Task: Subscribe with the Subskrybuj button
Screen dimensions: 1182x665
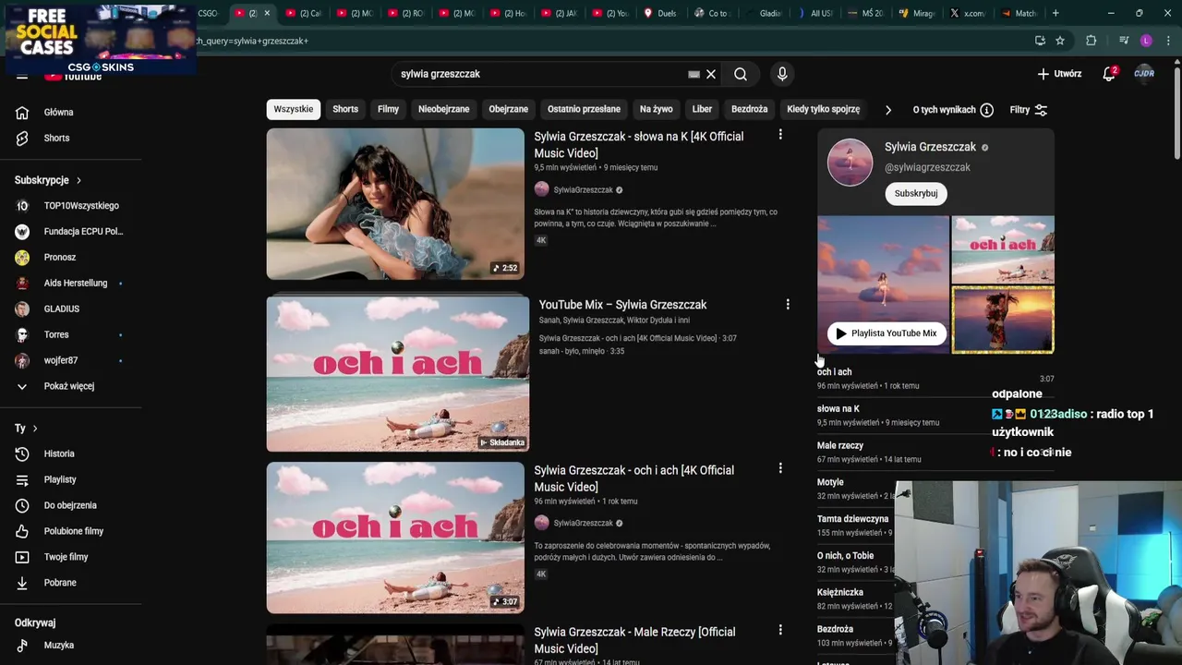Action: tap(916, 193)
